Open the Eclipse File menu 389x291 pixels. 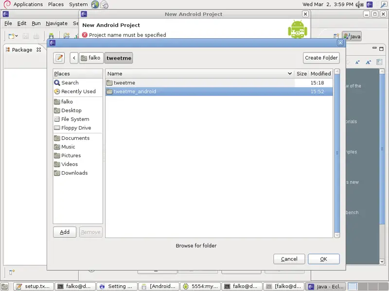click(x=8, y=23)
